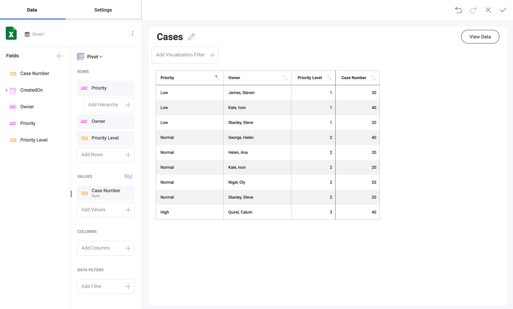Sort by the Priority column arrow
513x309 pixels.
click(217, 78)
